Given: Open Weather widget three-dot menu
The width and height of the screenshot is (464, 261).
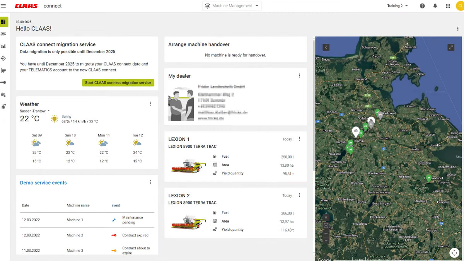Looking at the screenshot, I should click(151, 104).
